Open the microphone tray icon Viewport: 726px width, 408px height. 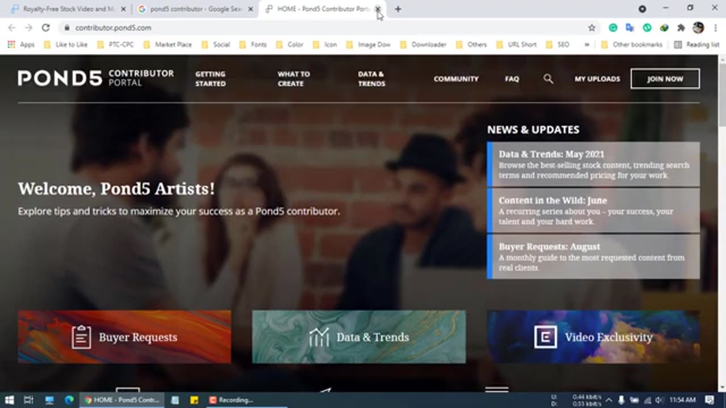tap(622, 400)
